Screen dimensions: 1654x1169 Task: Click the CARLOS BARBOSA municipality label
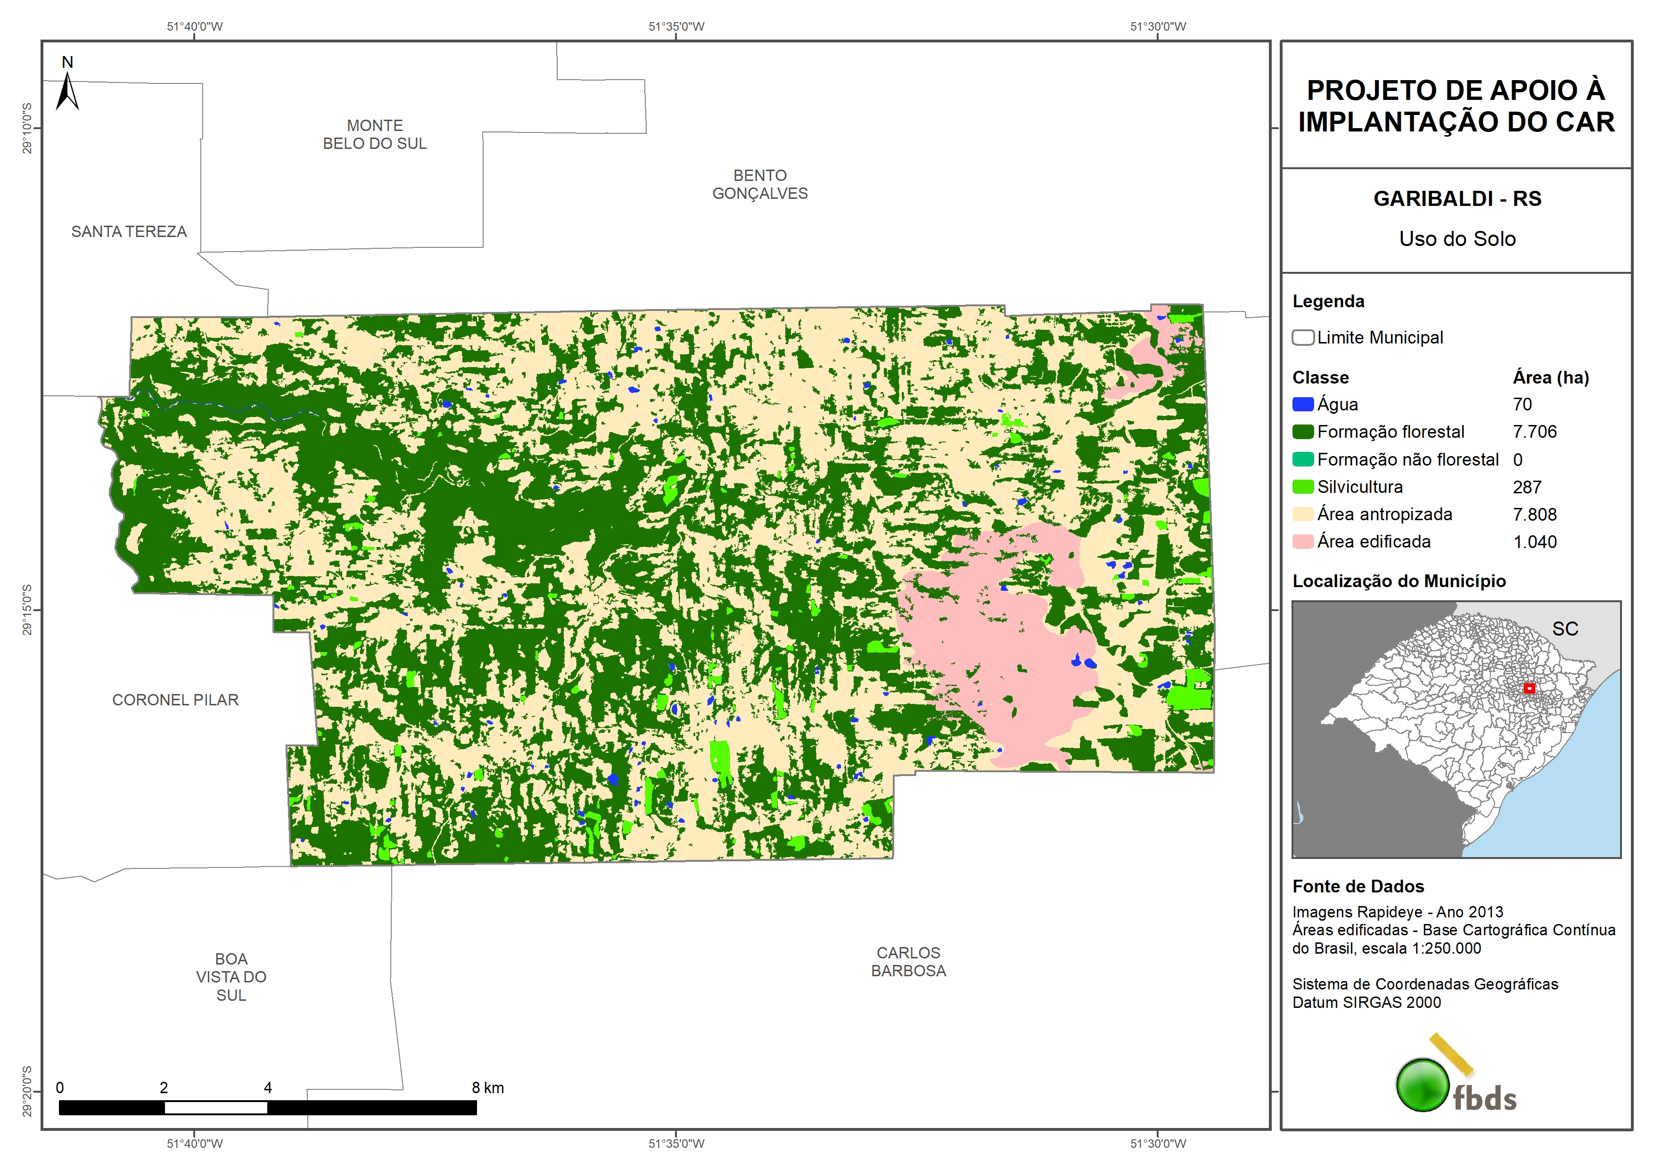pyautogui.click(x=908, y=962)
